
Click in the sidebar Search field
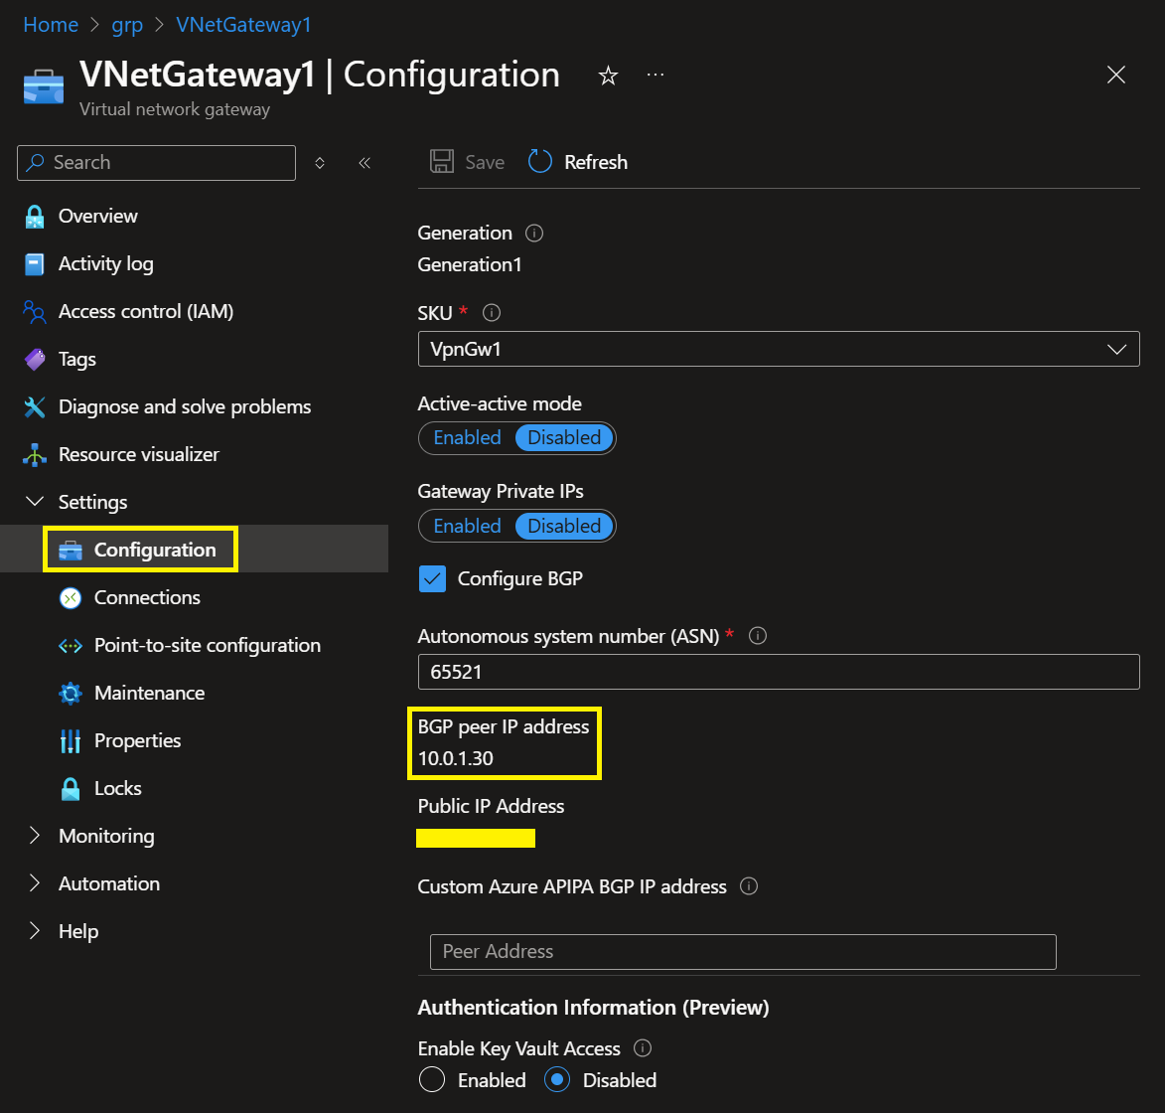[x=156, y=163]
